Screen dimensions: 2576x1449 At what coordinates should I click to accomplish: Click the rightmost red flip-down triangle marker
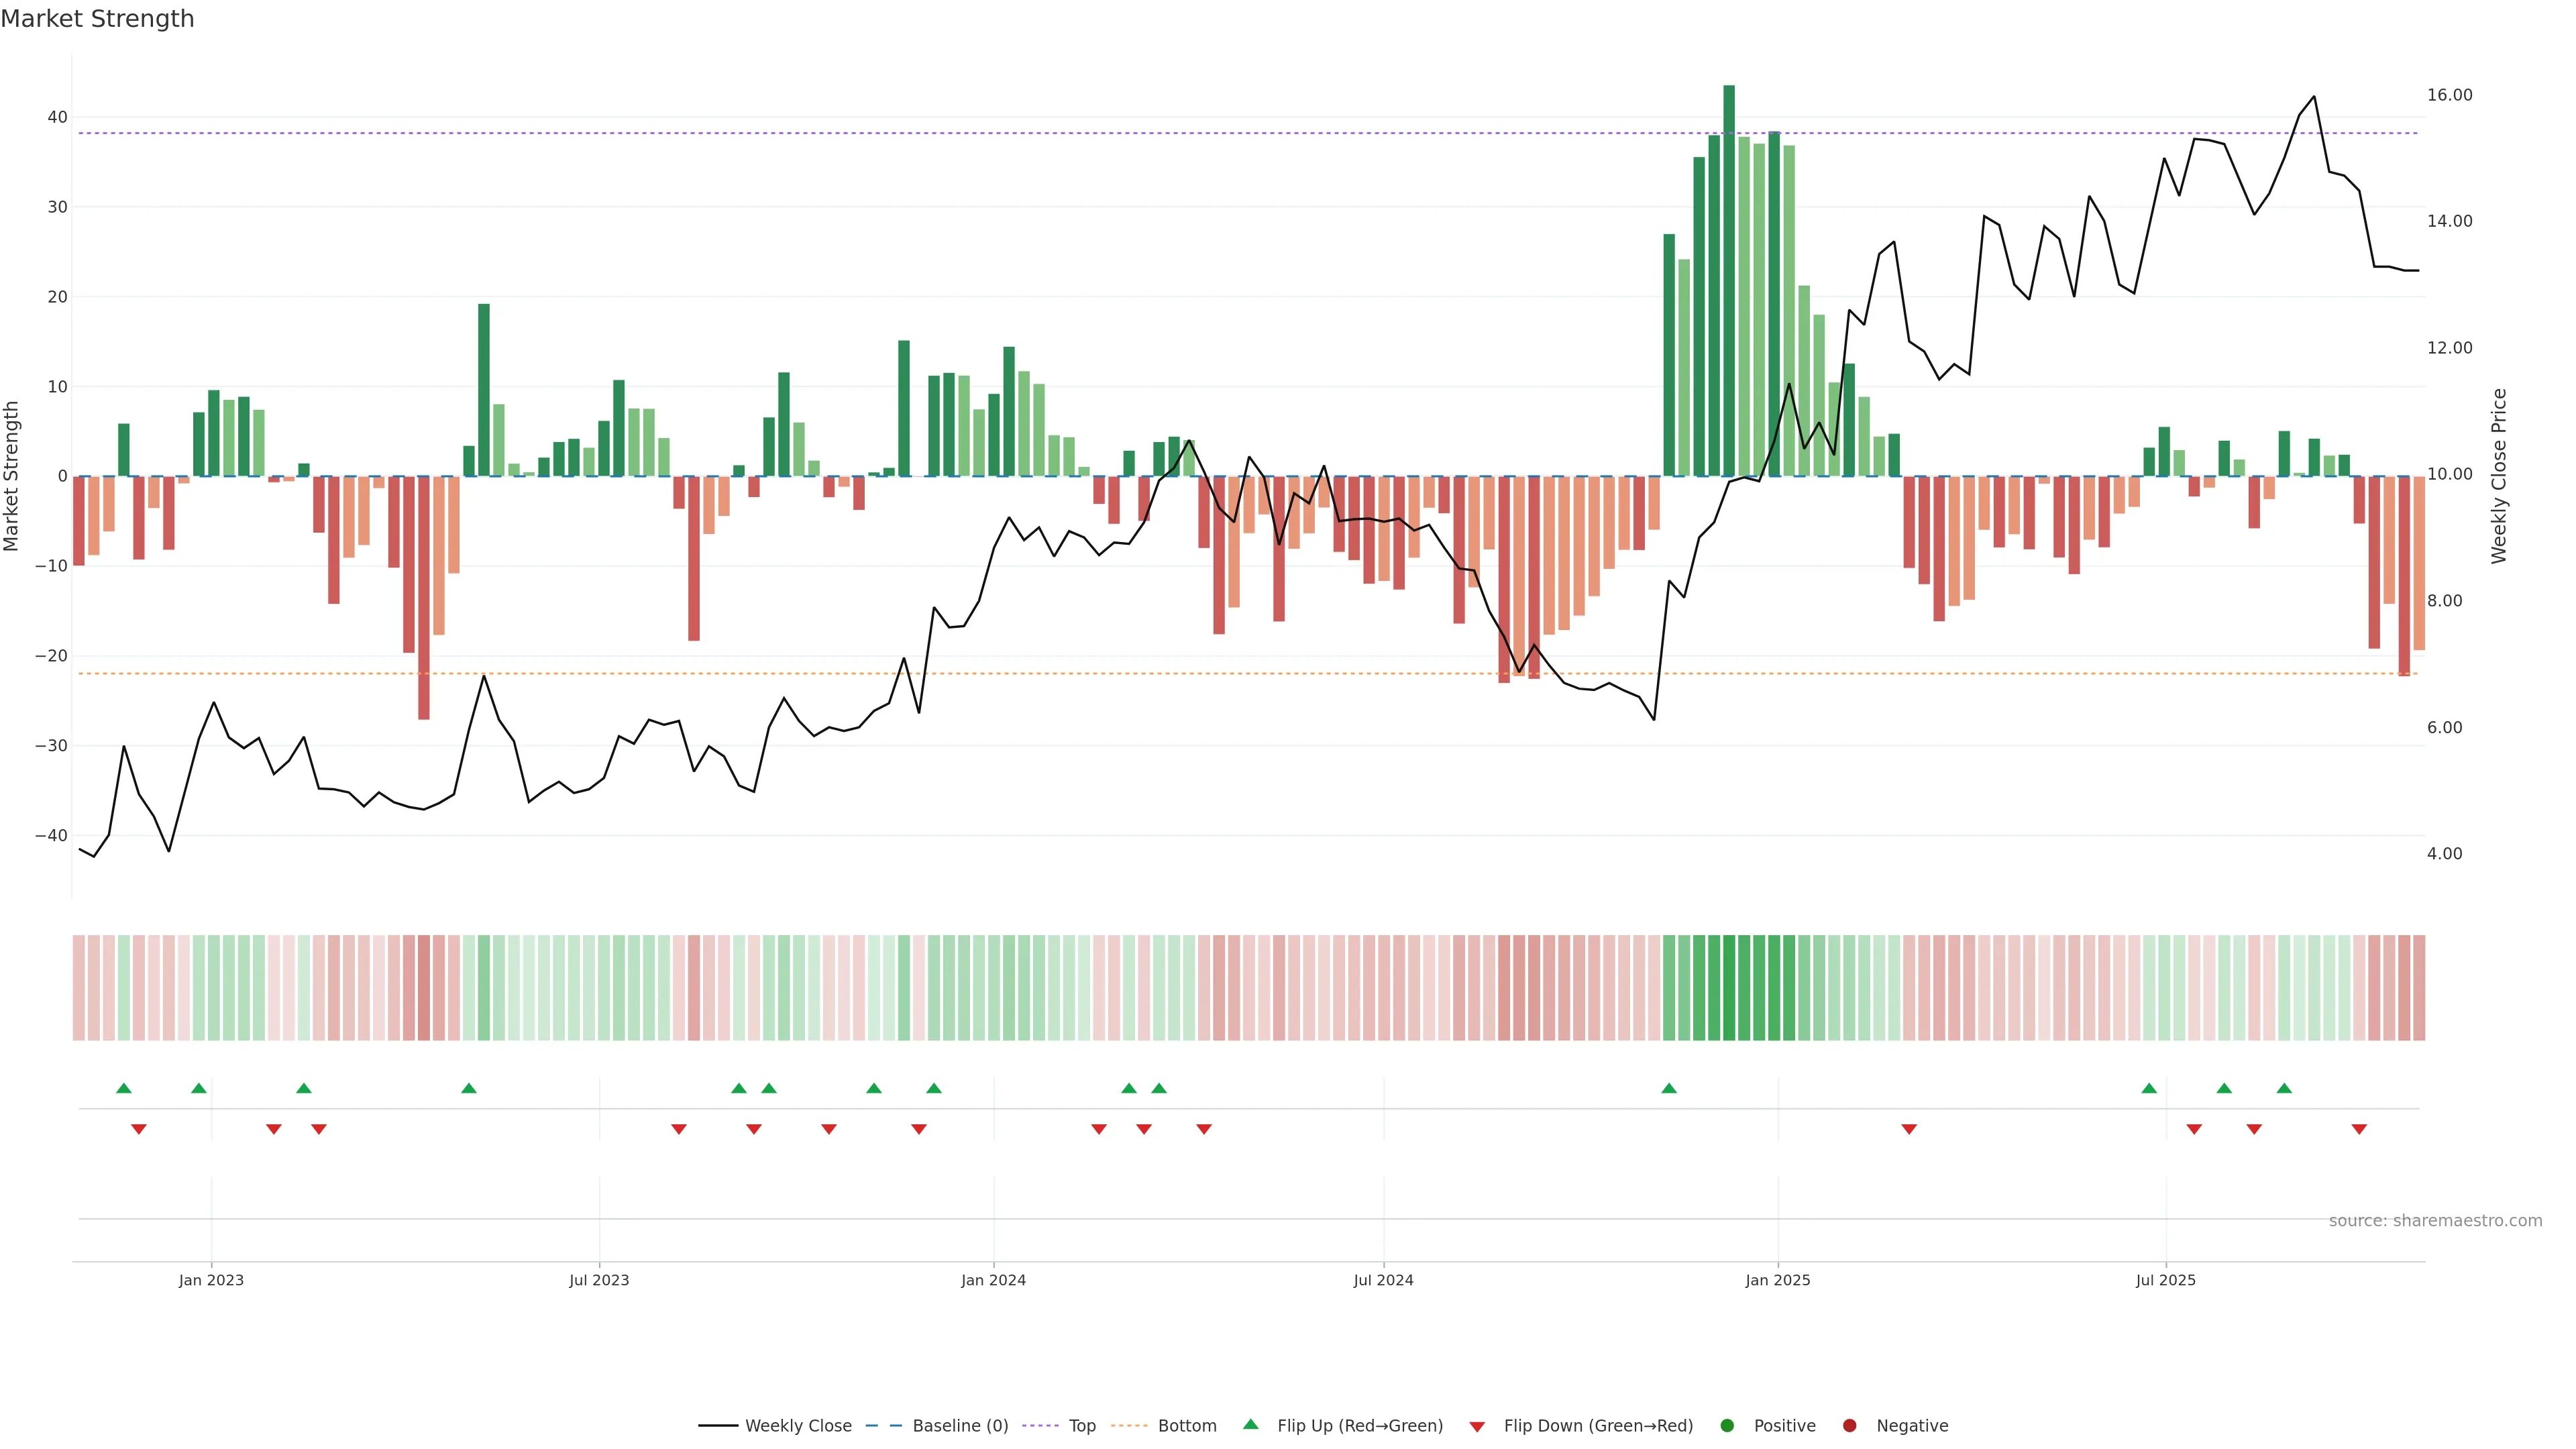click(x=2359, y=1129)
